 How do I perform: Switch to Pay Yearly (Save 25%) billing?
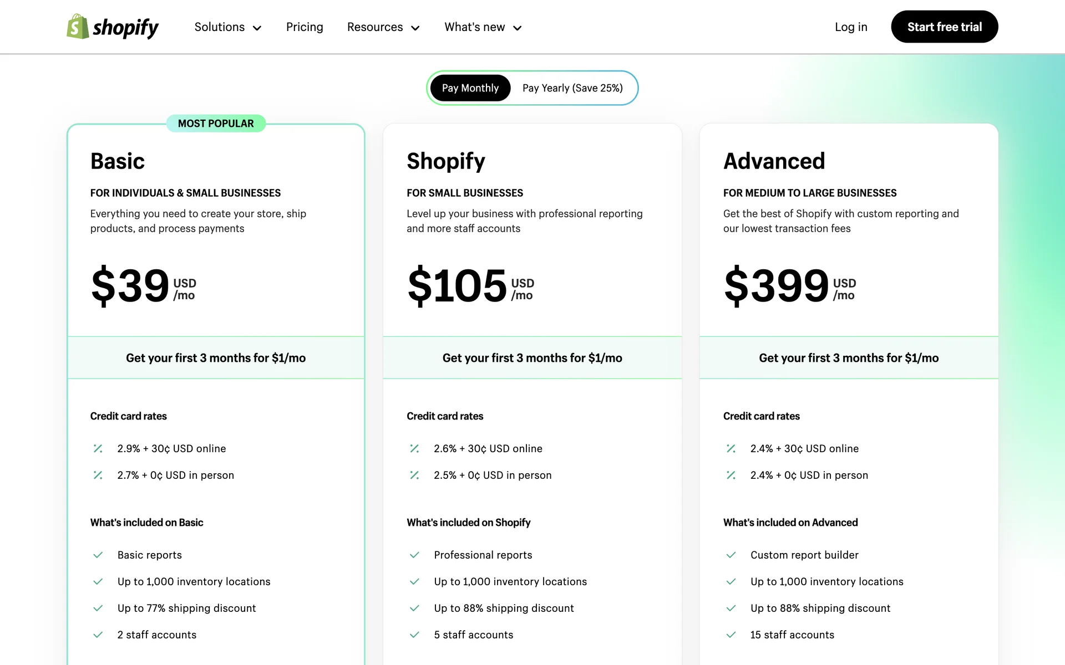point(572,88)
